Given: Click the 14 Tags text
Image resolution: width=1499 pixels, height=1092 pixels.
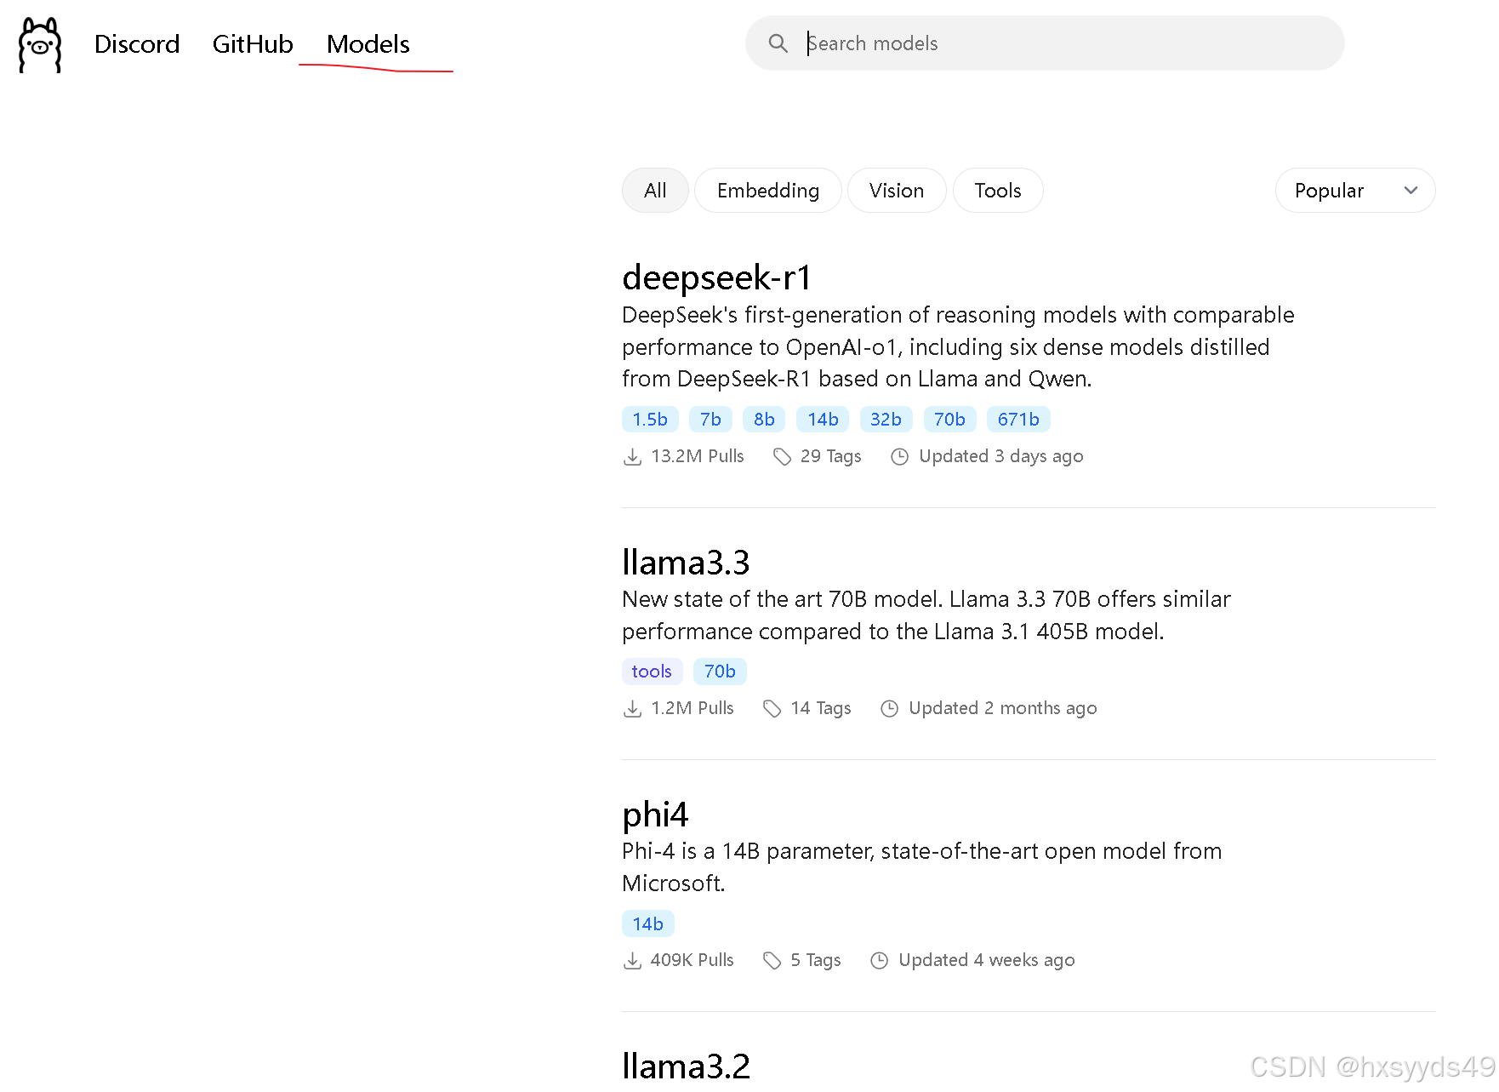Looking at the screenshot, I should (x=821, y=708).
